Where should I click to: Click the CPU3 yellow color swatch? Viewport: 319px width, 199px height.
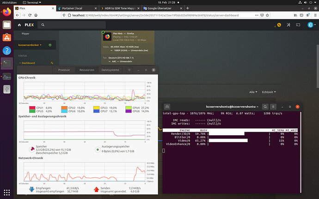pos(97,108)
